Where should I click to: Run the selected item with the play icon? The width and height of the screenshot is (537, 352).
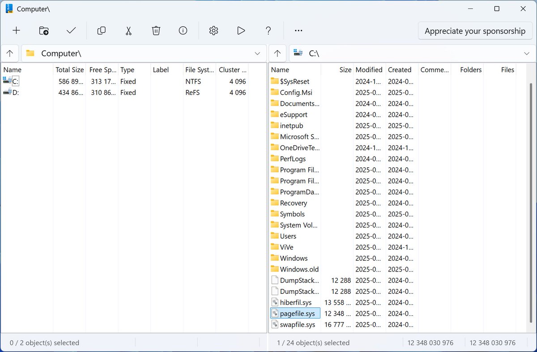[241, 30]
